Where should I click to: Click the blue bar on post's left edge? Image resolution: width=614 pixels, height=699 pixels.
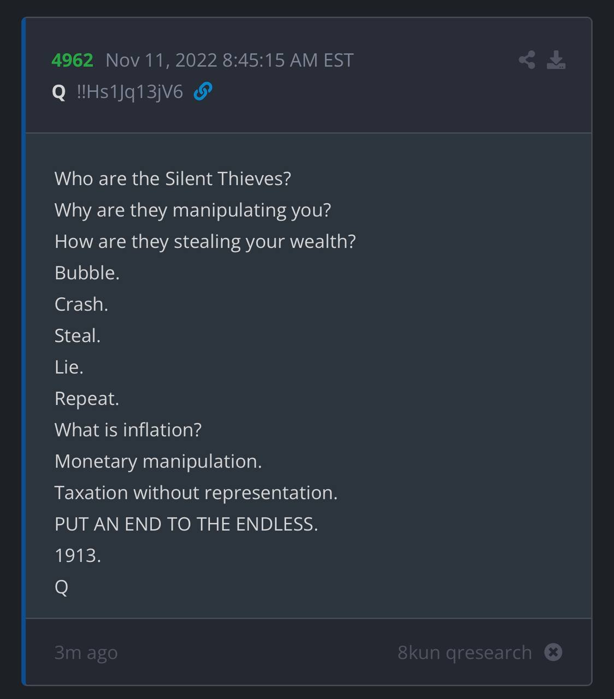point(23,351)
